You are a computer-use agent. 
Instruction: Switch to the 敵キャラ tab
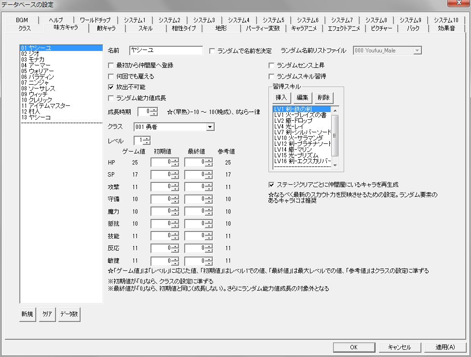pos(107,28)
